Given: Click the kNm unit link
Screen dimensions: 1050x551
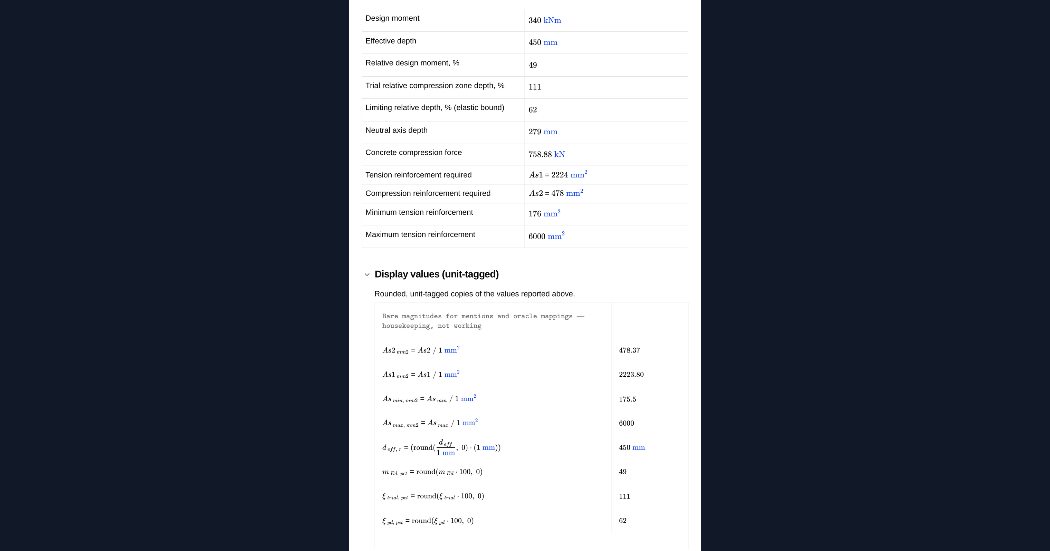Looking at the screenshot, I should pyautogui.click(x=552, y=20).
